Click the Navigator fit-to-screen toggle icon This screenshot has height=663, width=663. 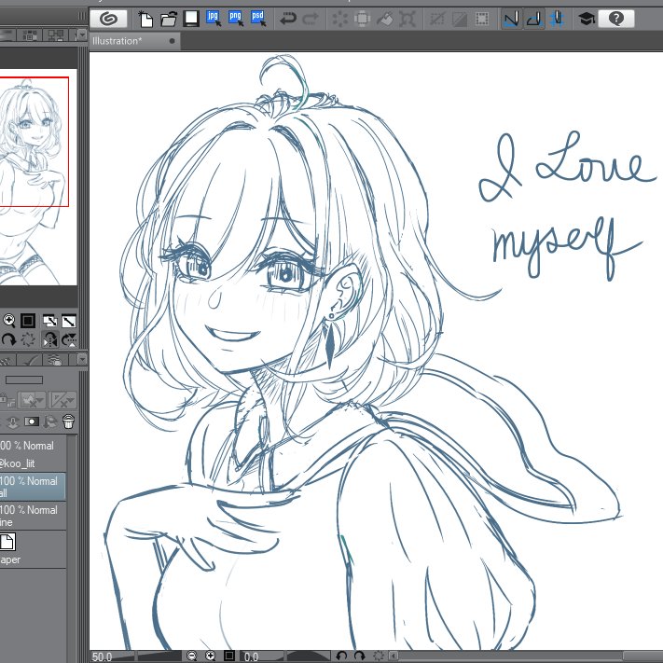point(50,321)
